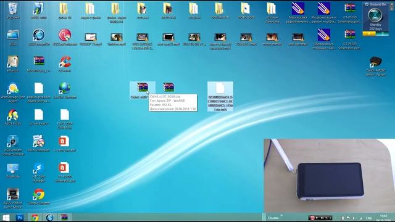
Task: Select the GT-P5100 Schematics PDF file icon
Action: (65, 173)
